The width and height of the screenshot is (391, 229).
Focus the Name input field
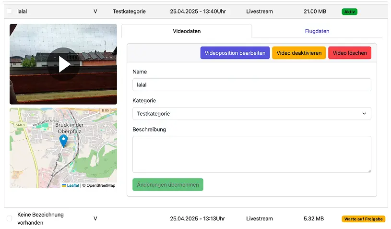click(251, 85)
